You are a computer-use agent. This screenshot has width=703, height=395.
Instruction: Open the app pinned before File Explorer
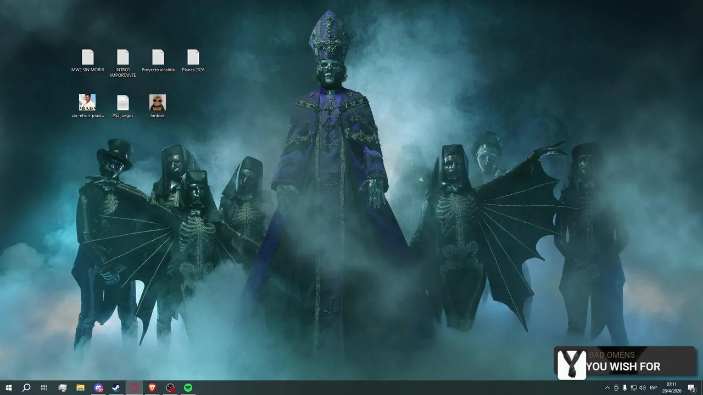63,388
